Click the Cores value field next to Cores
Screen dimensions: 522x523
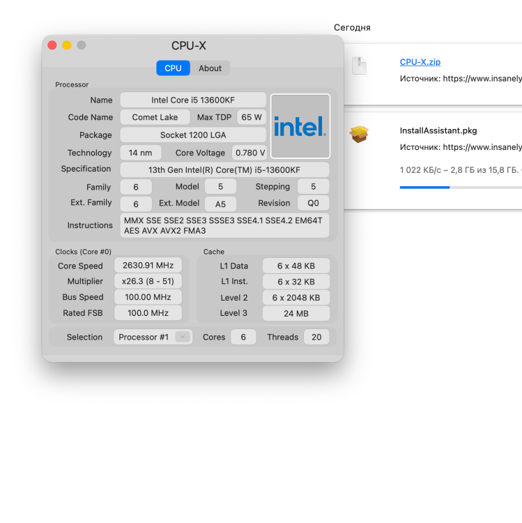point(243,337)
